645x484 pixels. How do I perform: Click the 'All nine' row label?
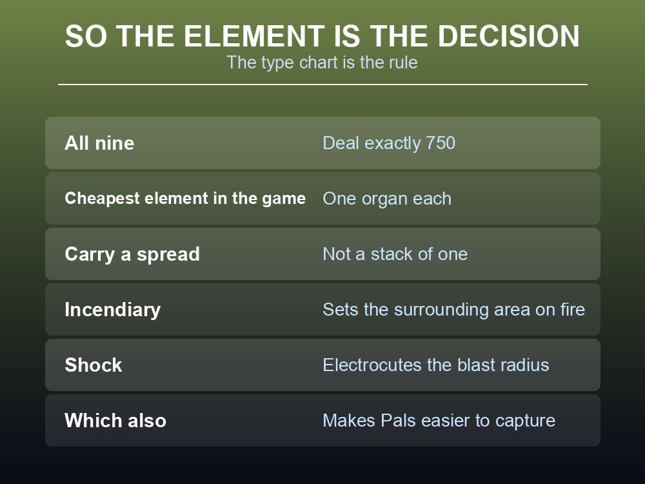(x=99, y=143)
